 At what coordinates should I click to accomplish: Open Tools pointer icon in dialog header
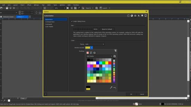[139, 16]
